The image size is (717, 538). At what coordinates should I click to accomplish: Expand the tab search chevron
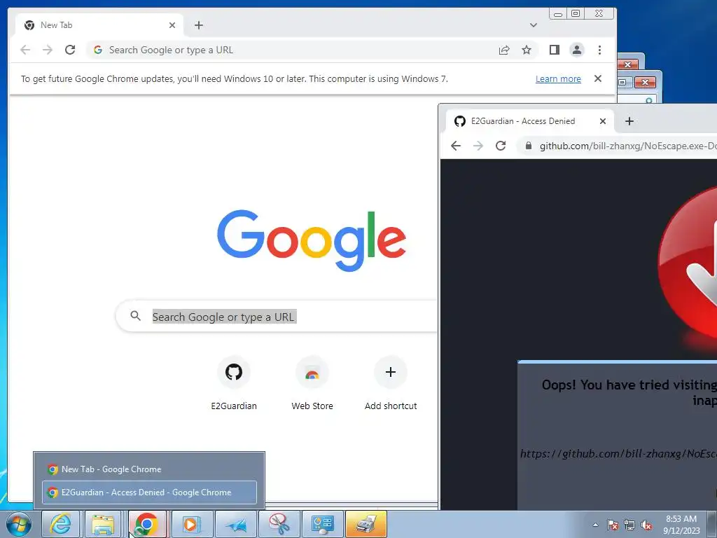tap(533, 25)
